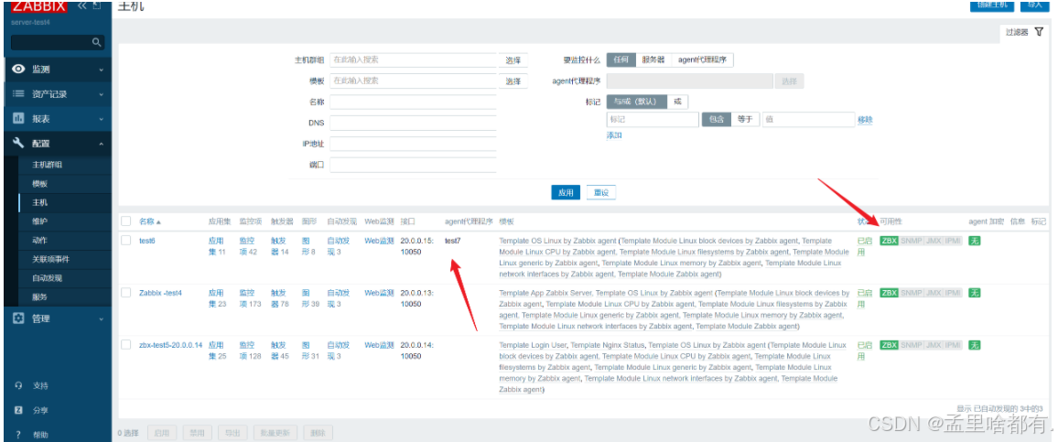The image size is (1058, 442).
Task: Click the 移除 tag link
Action: coord(865,120)
